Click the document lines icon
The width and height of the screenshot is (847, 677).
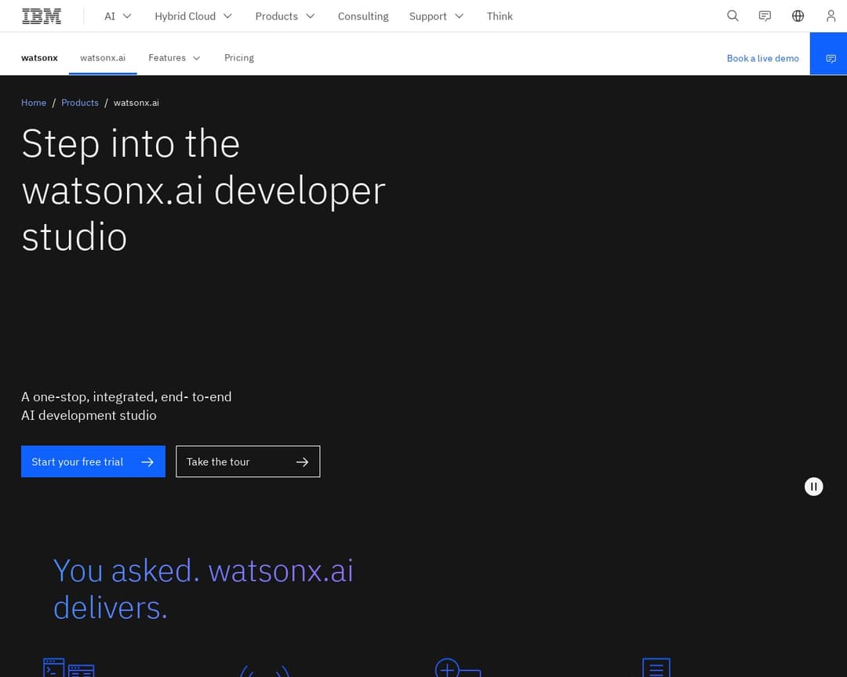[x=656, y=668]
